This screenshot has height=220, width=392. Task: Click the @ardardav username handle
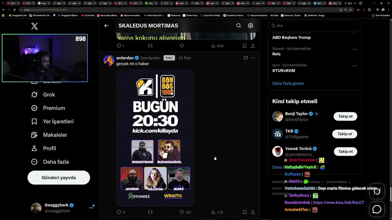point(150,58)
